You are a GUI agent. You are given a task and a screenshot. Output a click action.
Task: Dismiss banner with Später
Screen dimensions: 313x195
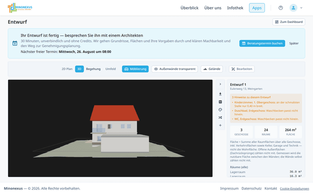click(x=294, y=43)
